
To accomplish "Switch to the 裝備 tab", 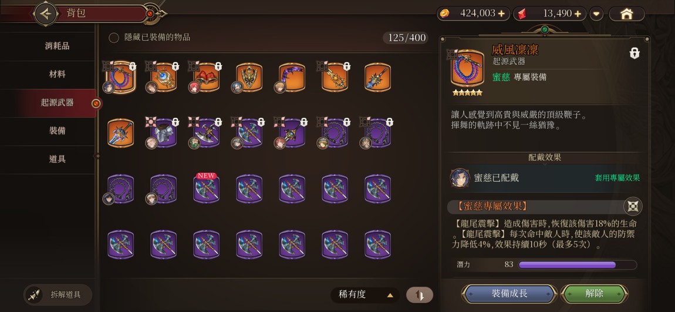I will [x=58, y=130].
